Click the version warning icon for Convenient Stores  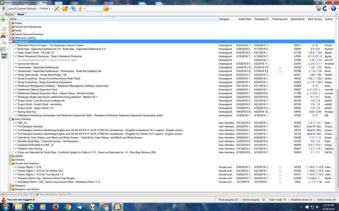click(309, 64)
